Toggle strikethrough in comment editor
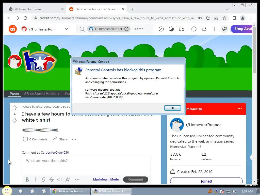Image resolution: width=260 pixels, height=195 pixels. pos(51,180)
